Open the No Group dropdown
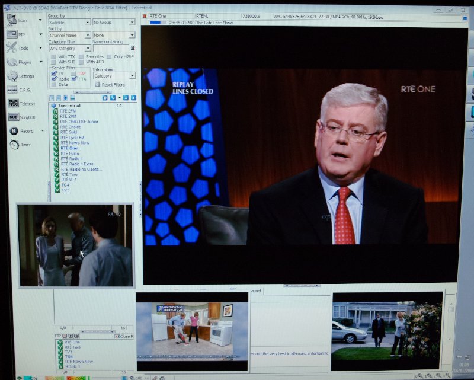The height and width of the screenshot is (380, 474). pos(114,22)
